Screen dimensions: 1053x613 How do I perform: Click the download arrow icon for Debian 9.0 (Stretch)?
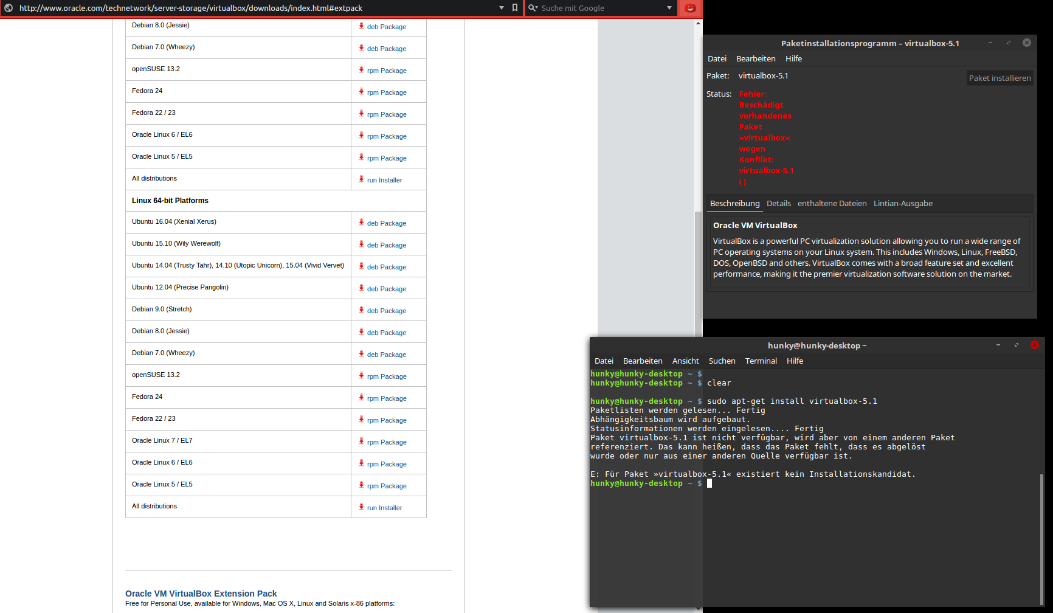tap(361, 310)
